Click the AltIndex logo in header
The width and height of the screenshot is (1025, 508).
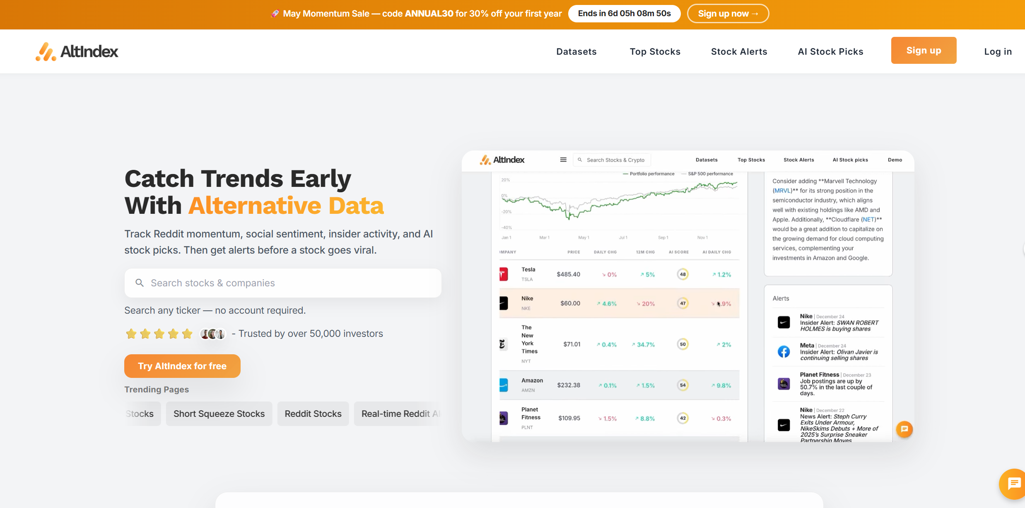click(77, 52)
